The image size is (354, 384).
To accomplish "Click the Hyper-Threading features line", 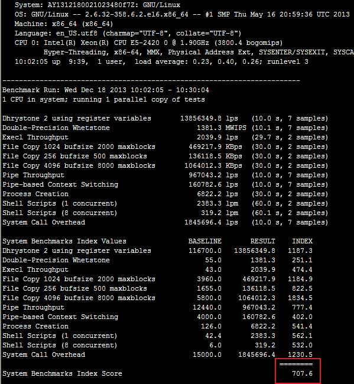I will tap(199, 52).
